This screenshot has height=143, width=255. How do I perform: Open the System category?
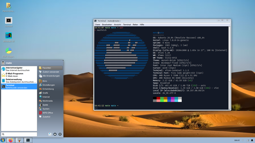[x=50, y=109]
